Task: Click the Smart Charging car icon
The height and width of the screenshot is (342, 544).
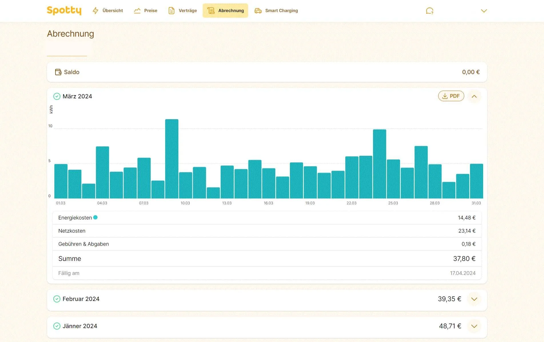Action: [x=258, y=11]
